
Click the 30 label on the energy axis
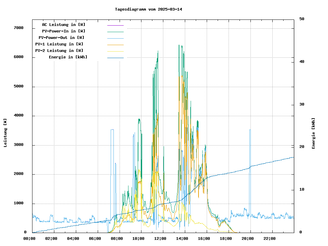[x=302, y=105]
